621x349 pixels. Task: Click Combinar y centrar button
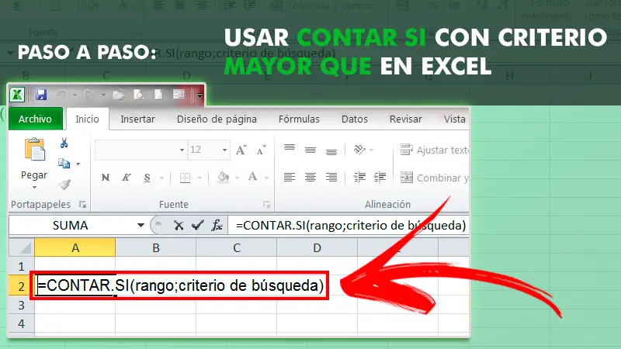[x=434, y=178]
